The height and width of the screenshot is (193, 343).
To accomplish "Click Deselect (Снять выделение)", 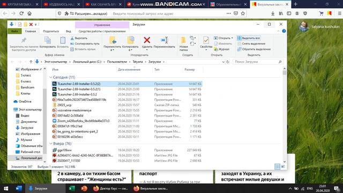I will click(251, 43).
